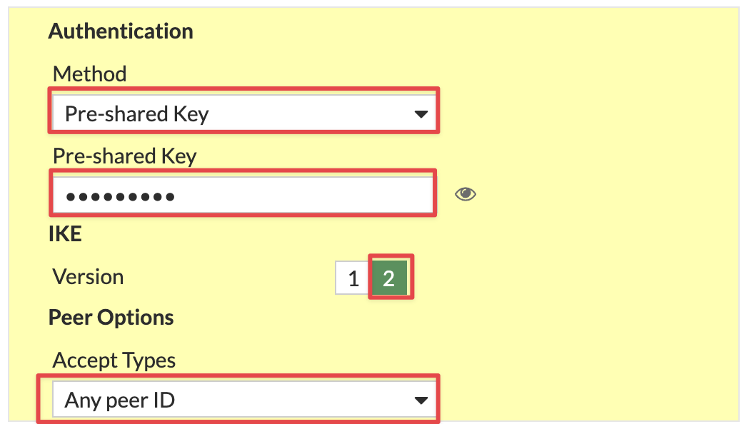Open the Method dropdown arrow
Screen dimensions: 744x424
421,113
